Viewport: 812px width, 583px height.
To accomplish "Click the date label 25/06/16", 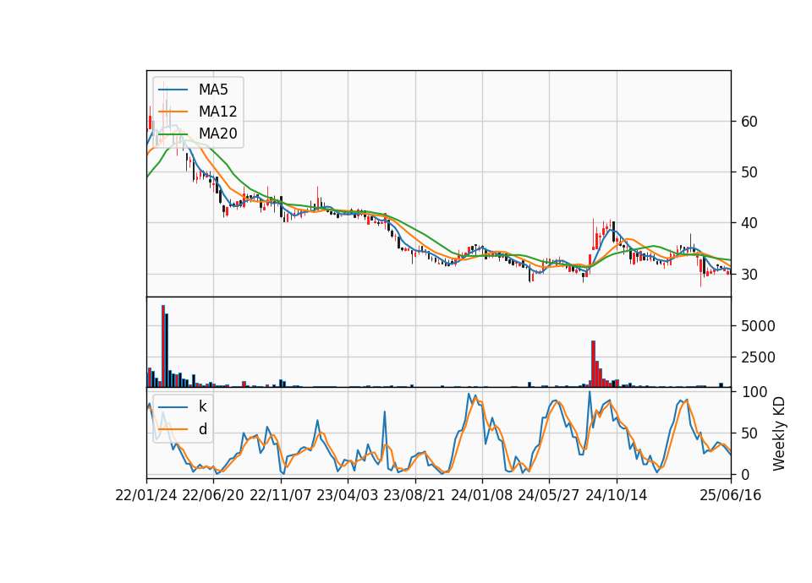I will coord(731,495).
